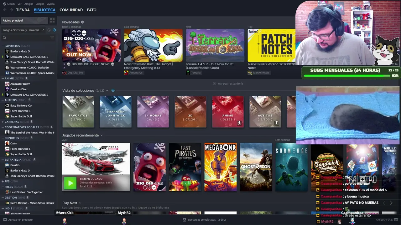The height and width of the screenshot is (225, 401).
Task: Collapse the ESTRATEGIA collection
Action: [x=3, y=160]
